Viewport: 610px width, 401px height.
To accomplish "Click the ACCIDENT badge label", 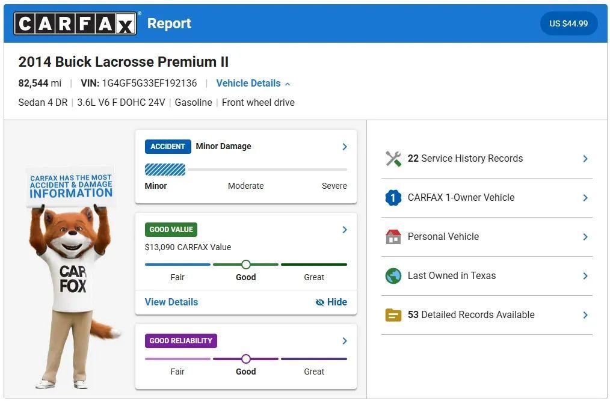I will [168, 147].
